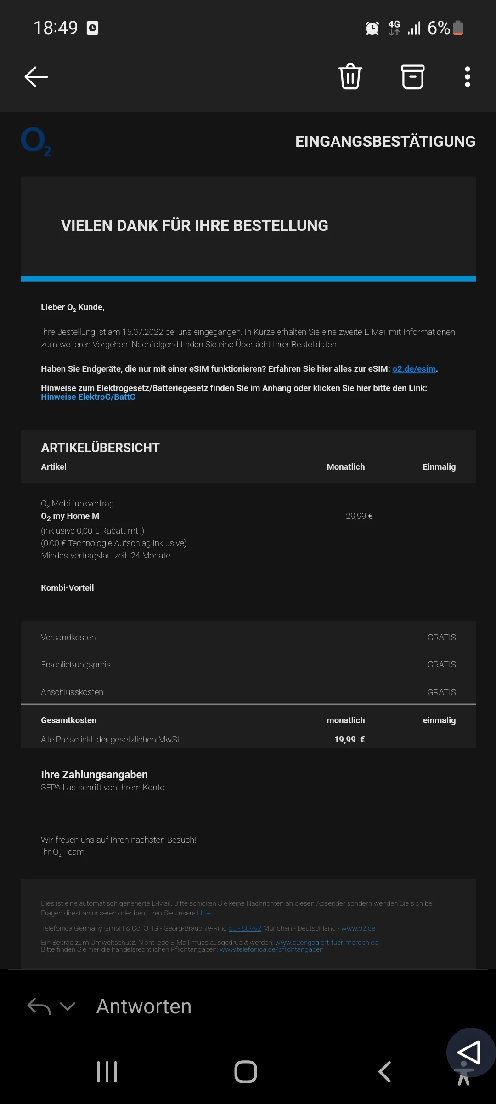Tap the 50 - 80992 address link
This screenshot has height=1104, width=496.
(245, 928)
